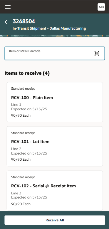Open the MB user profile avatar

(x=101, y=7)
